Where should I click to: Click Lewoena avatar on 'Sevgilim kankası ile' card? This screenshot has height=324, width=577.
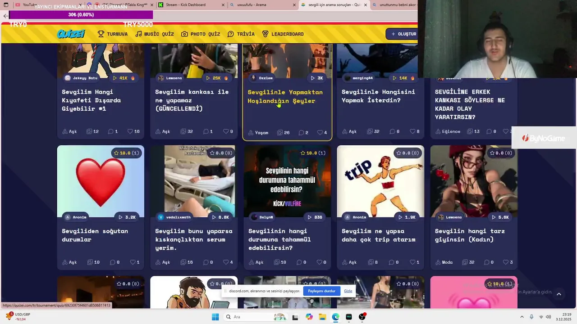(161, 78)
